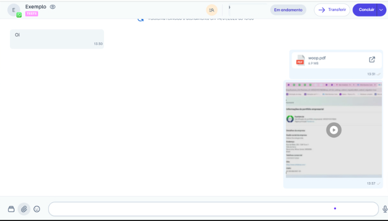Image resolution: width=388 pixels, height=221 pixels.
Task: Click the paperclip attachment icon
Action: (x=24, y=209)
